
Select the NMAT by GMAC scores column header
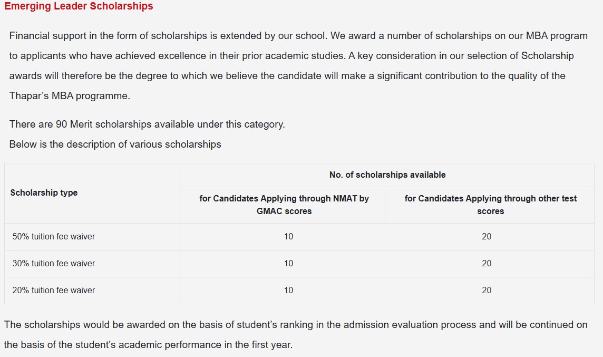[284, 205]
